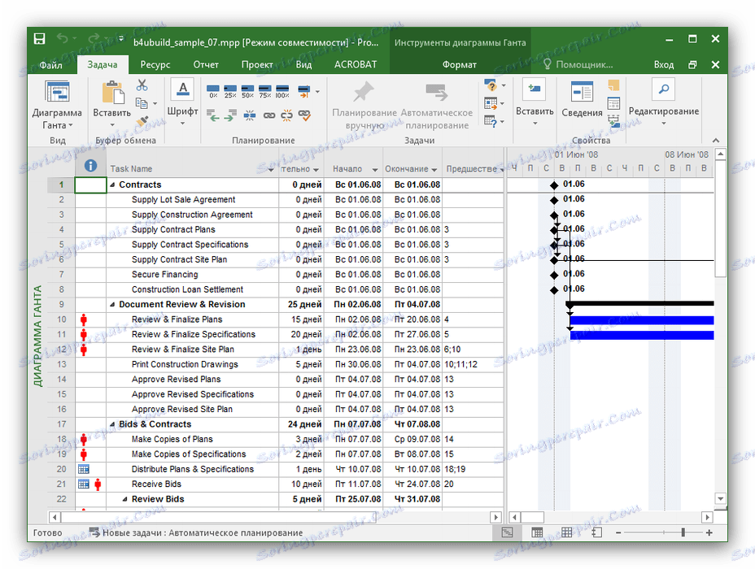Click the Inspect task icon
Viewport: 755px width, 569px height.
point(491,85)
